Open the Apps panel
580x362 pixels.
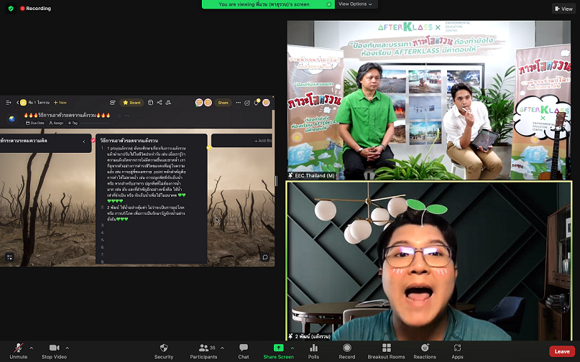[457, 349]
